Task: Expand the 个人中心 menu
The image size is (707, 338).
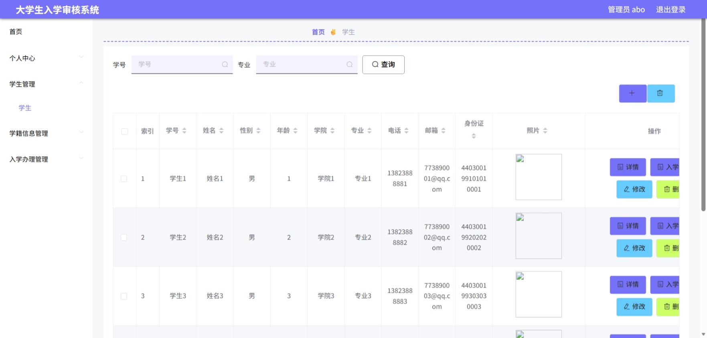Action: tap(46, 58)
